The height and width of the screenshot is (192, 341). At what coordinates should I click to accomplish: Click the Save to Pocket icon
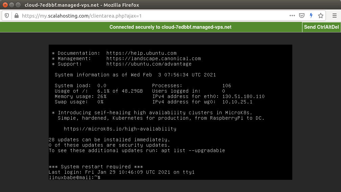coord(302,16)
